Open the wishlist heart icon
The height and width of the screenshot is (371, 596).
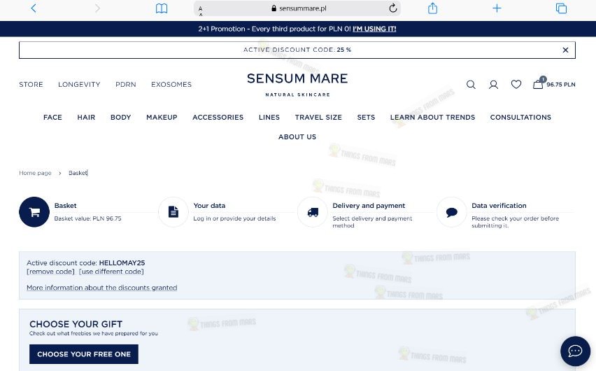pyautogui.click(x=516, y=84)
